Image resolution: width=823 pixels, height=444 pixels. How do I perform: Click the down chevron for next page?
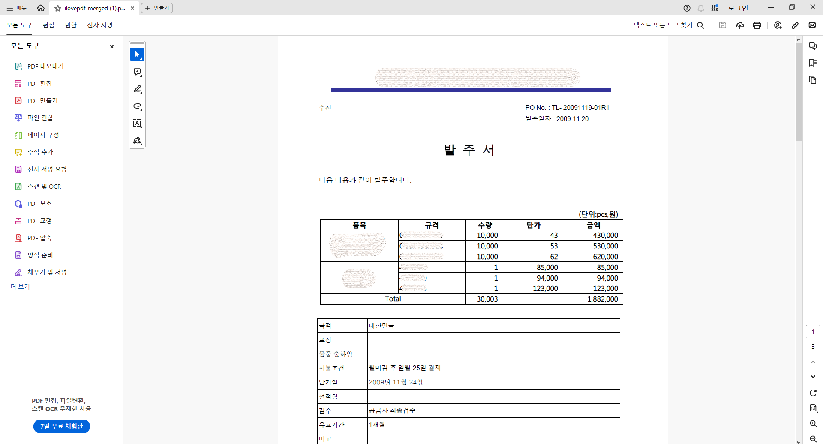(x=812, y=377)
